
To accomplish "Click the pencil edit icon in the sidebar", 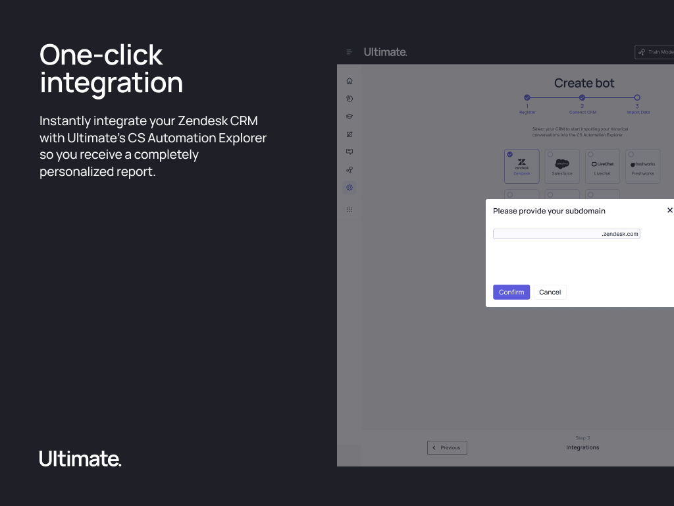I will [x=350, y=134].
